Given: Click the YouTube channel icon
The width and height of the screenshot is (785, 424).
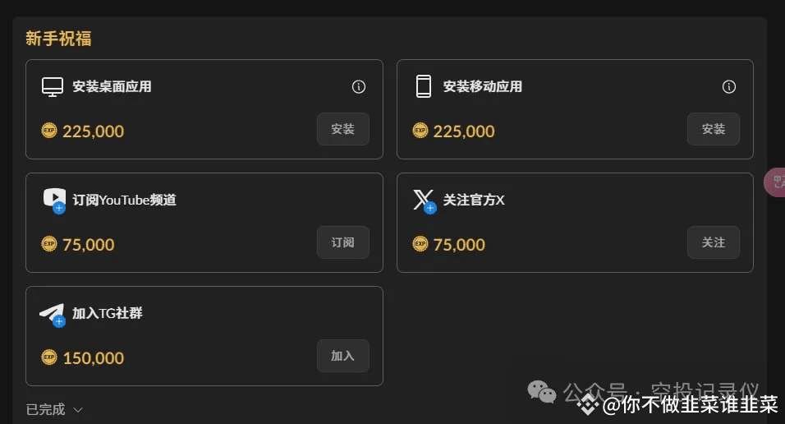Looking at the screenshot, I should click(54, 200).
